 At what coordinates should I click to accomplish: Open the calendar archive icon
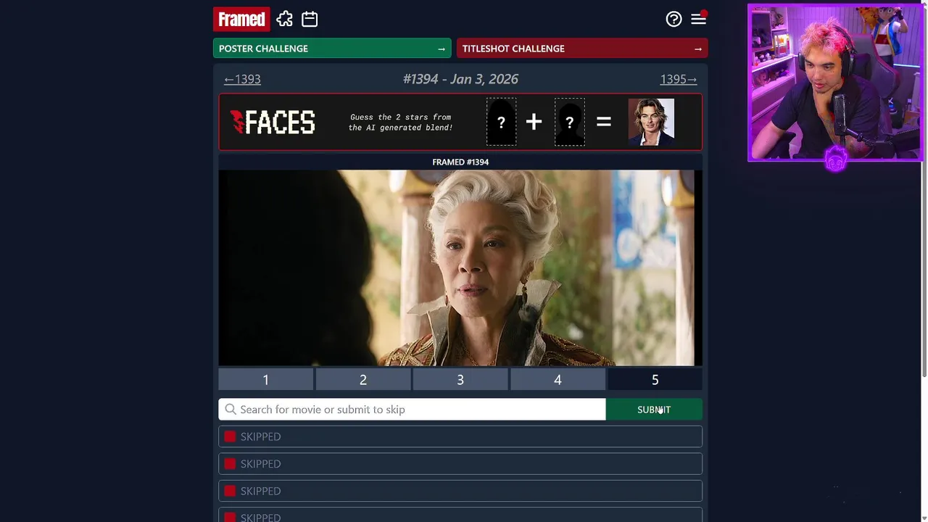pos(310,19)
